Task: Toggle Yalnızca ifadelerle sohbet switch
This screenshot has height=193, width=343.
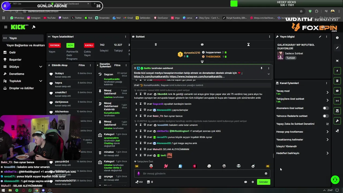Action: tap(326, 116)
